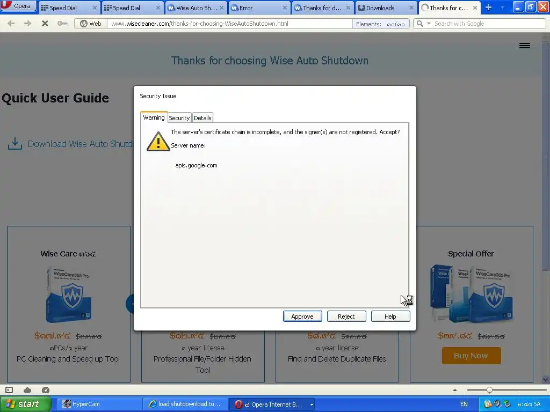Viewport: 550px width, 412px height.
Task: Click the wisecleaner.com address field
Action: [230, 24]
